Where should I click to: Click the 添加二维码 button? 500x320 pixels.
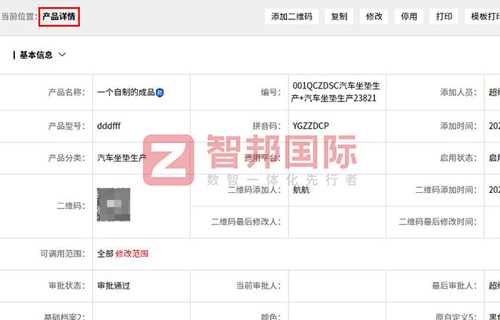click(291, 16)
